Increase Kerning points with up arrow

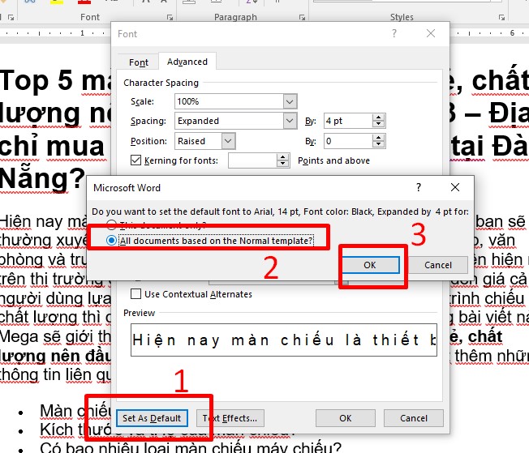pos(282,157)
